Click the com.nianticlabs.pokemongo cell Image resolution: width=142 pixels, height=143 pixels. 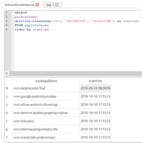(x=46, y=137)
